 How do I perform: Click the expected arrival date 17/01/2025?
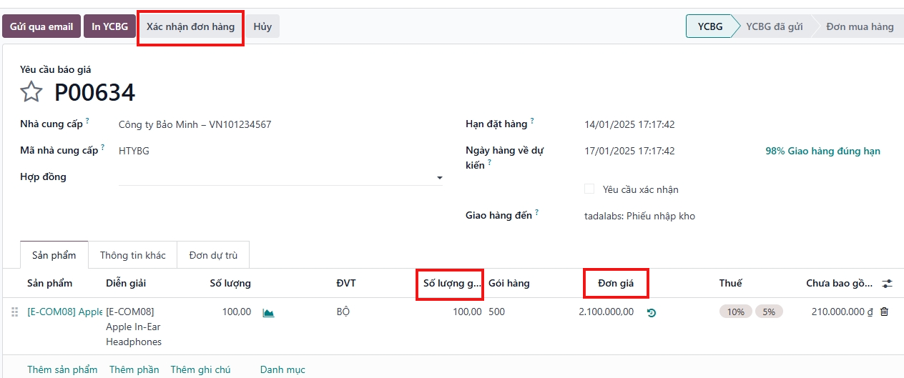pos(629,151)
